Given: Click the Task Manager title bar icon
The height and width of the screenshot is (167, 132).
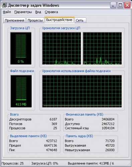Looking at the screenshot, I should coord(4,5).
